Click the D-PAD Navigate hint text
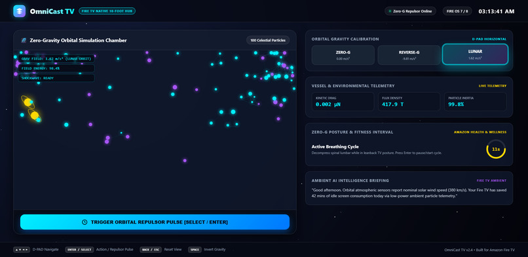 (45, 250)
